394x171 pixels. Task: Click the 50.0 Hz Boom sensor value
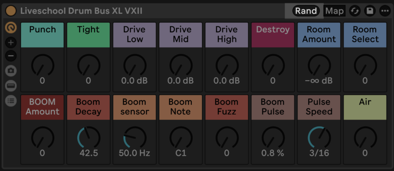click(x=134, y=153)
